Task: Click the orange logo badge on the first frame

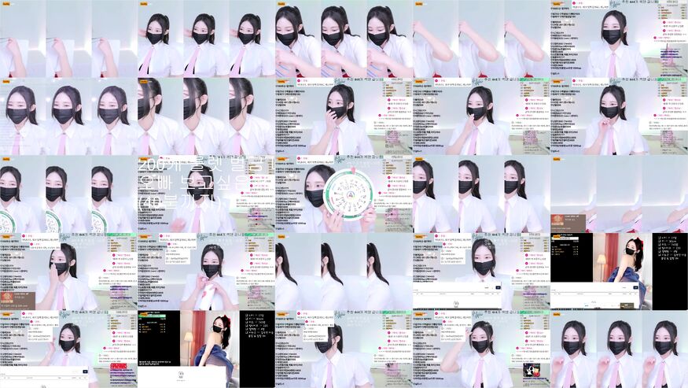Action: [x=6, y=4]
